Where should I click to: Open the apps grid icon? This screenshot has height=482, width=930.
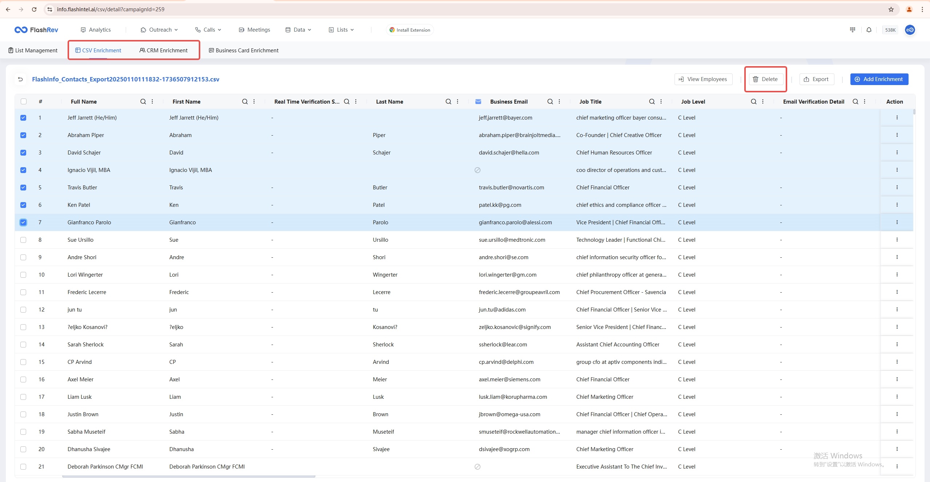853,30
